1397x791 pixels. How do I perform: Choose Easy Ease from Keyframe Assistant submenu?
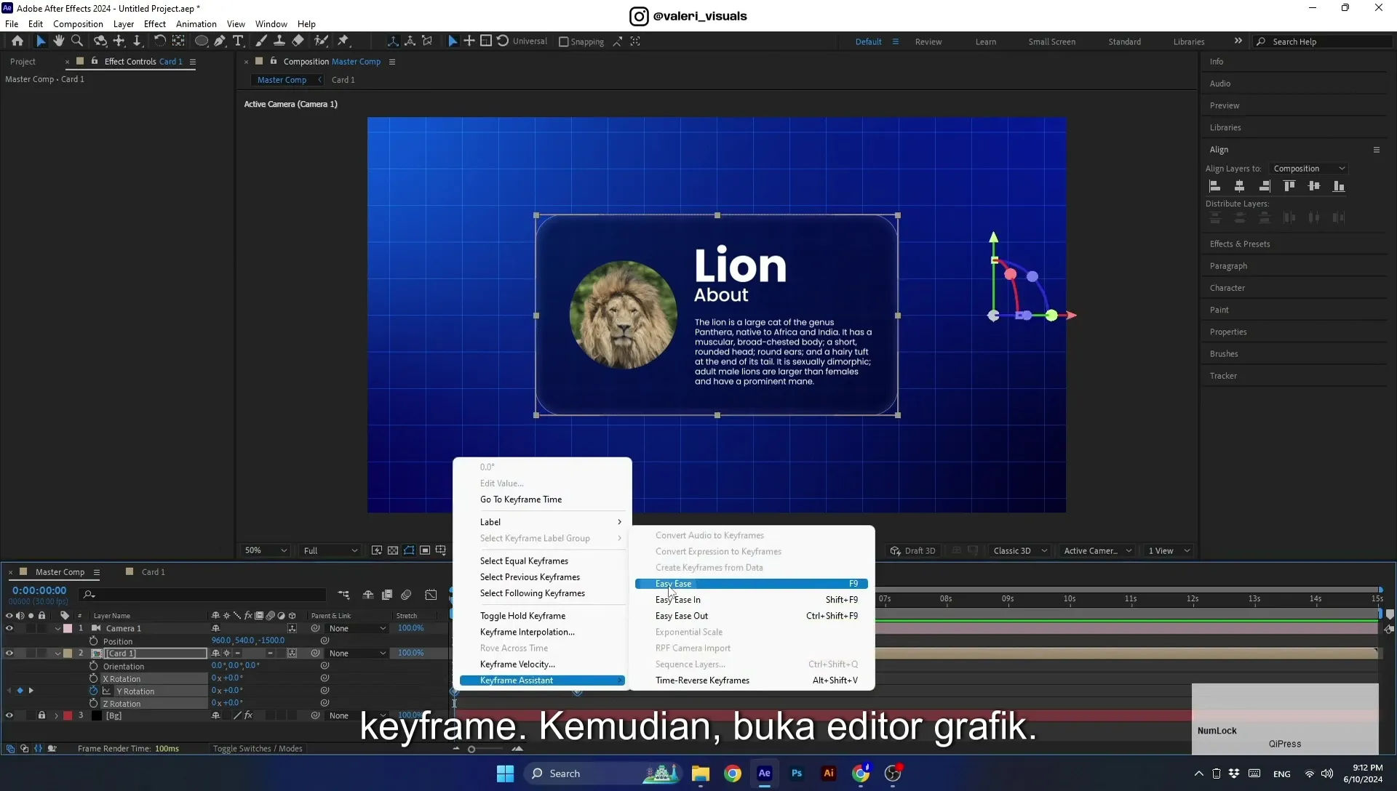(x=752, y=584)
